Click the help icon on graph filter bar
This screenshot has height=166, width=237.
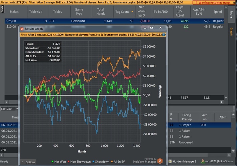click(x=164, y=35)
